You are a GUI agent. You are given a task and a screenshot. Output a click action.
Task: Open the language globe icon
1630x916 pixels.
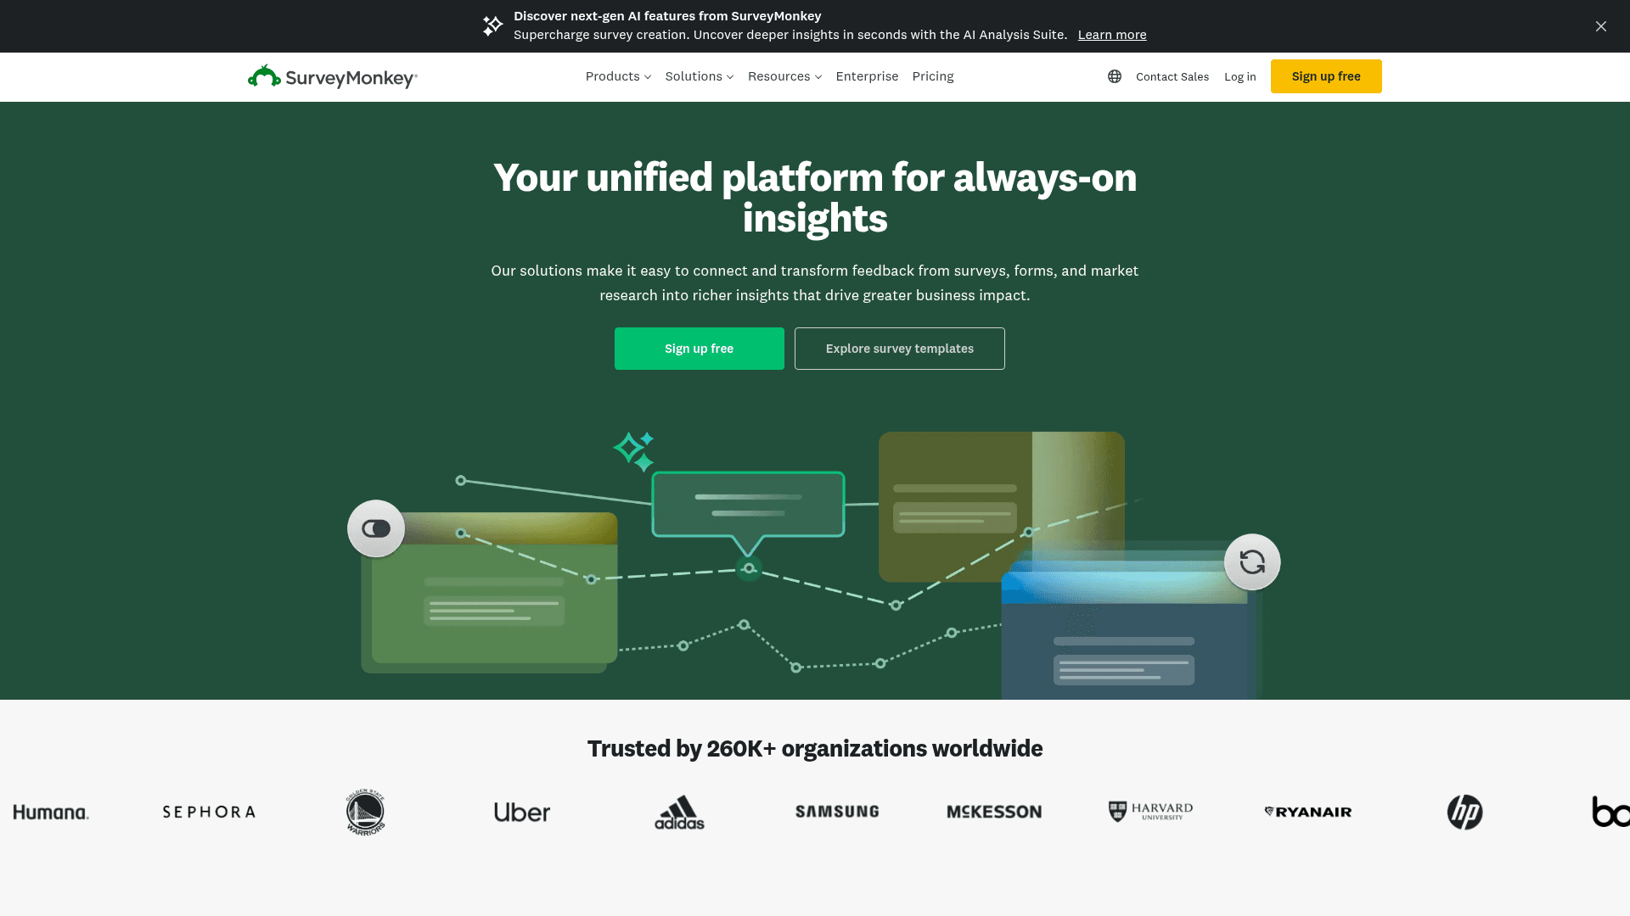(x=1115, y=76)
